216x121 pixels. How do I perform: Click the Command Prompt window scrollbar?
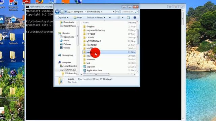[183, 18]
